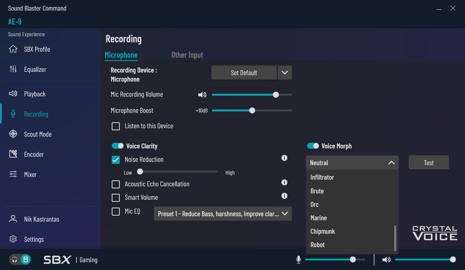
Task: Check Listen to this Device
Action: coord(116,126)
